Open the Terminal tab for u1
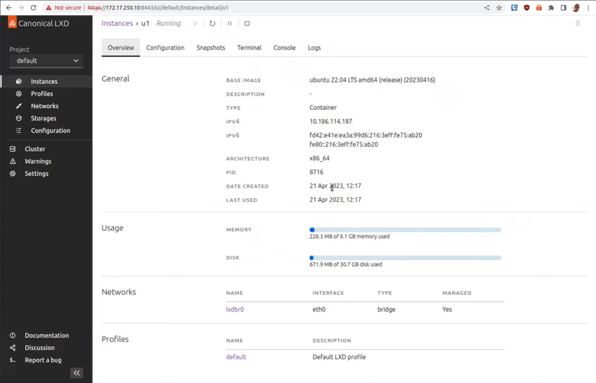 pos(249,48)
